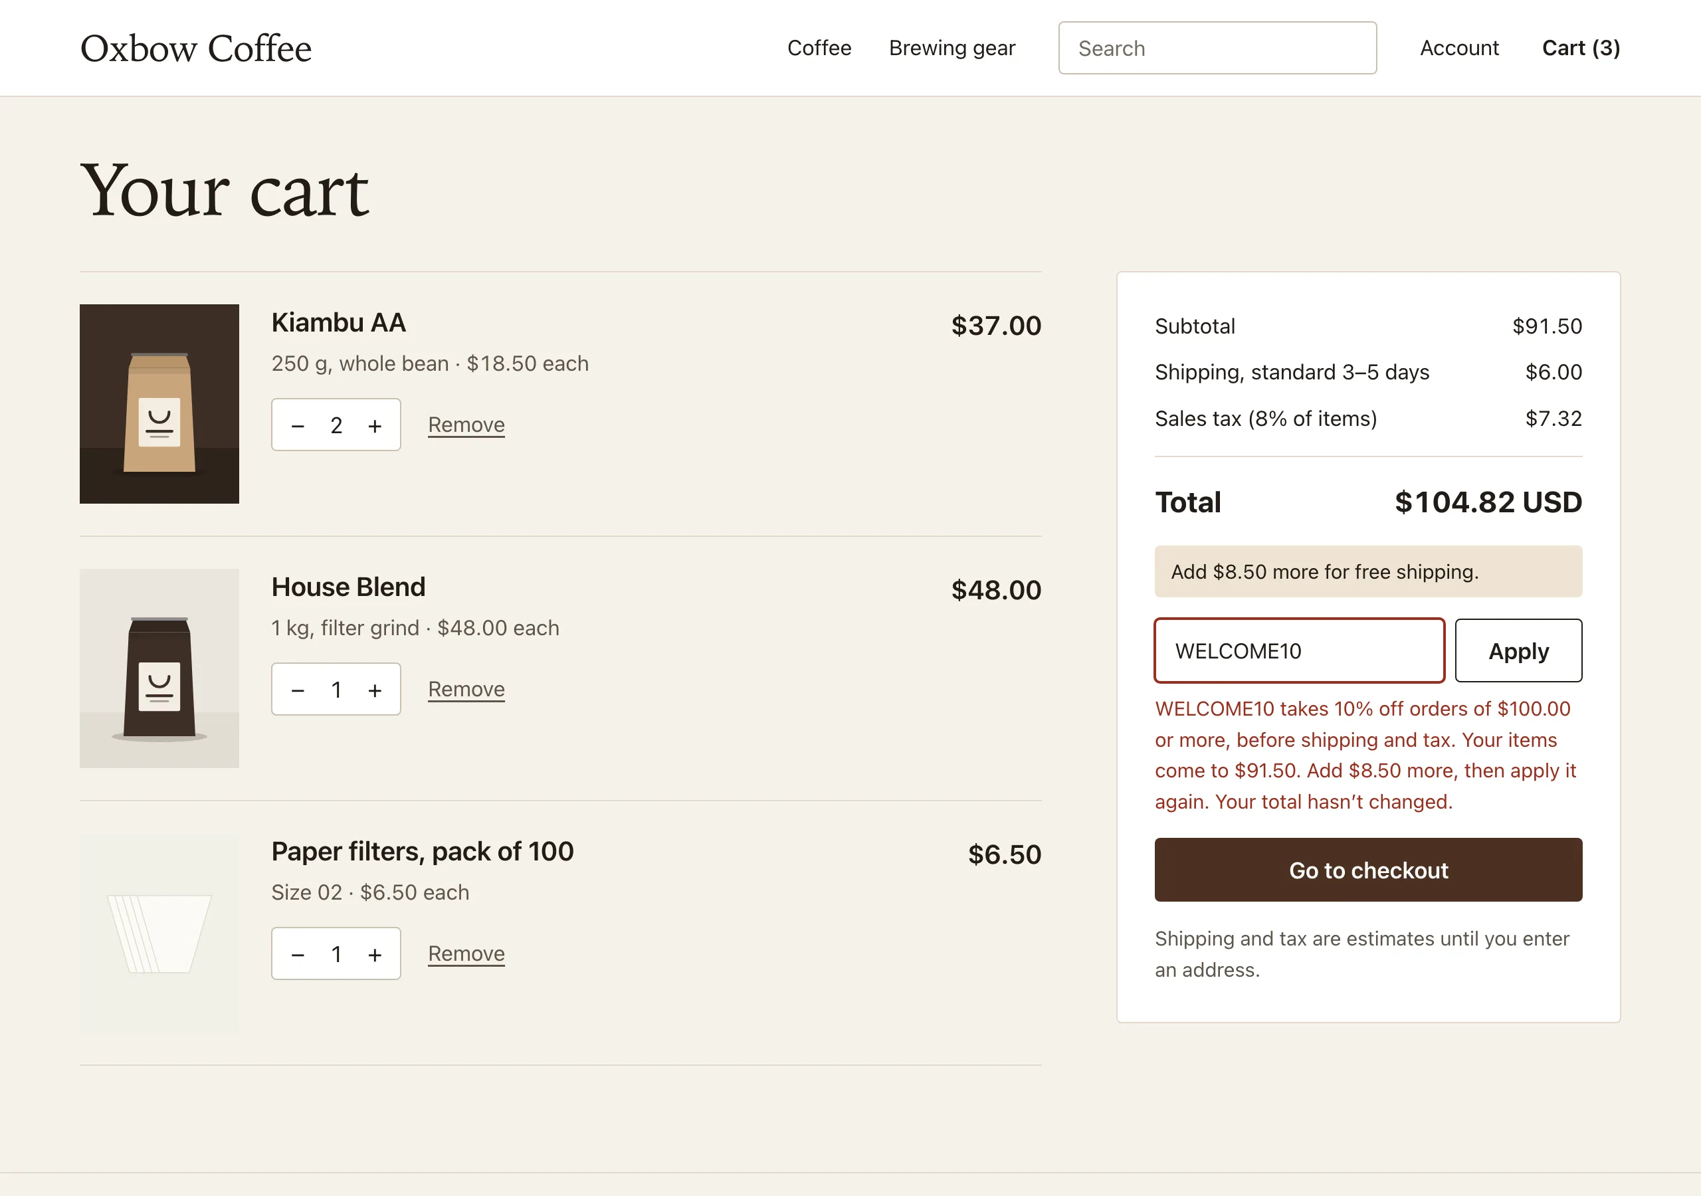Click the Kiambu AA $37.00 line price
Image resolution: width=1701 pixels, height=1196 pixels.
coord(997,326)
